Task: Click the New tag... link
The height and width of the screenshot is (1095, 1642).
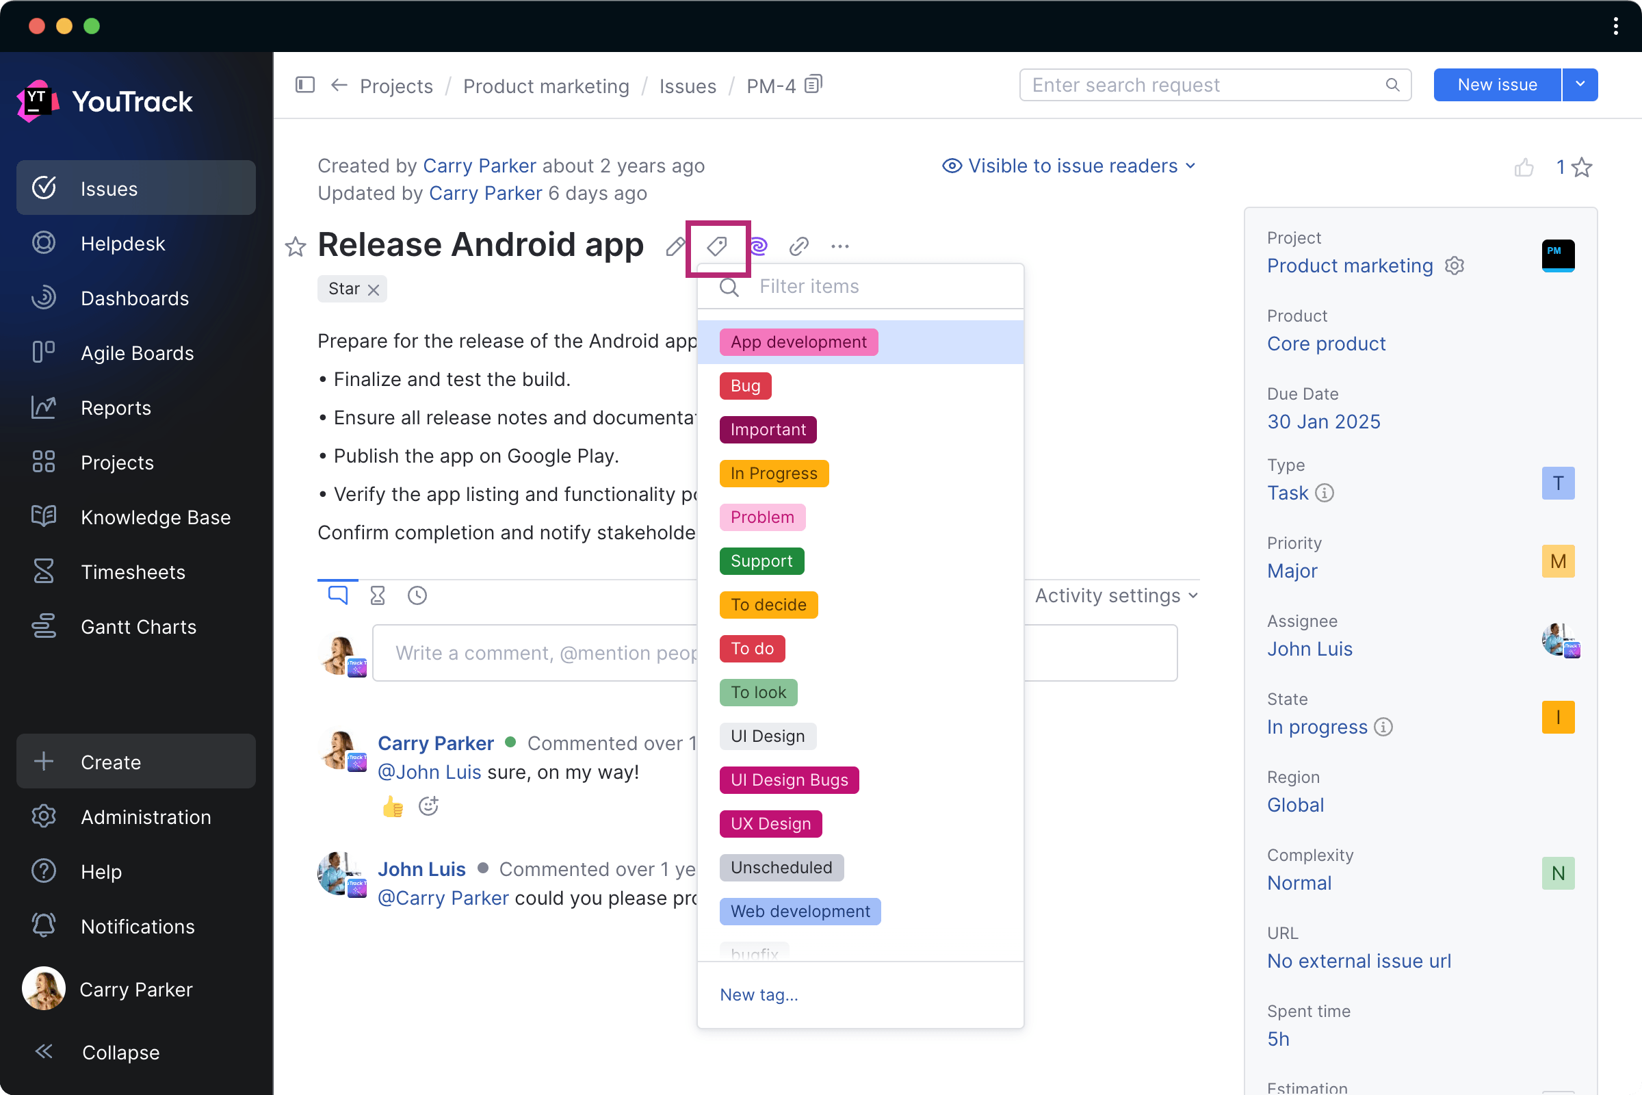Action: tap(758, 994)
